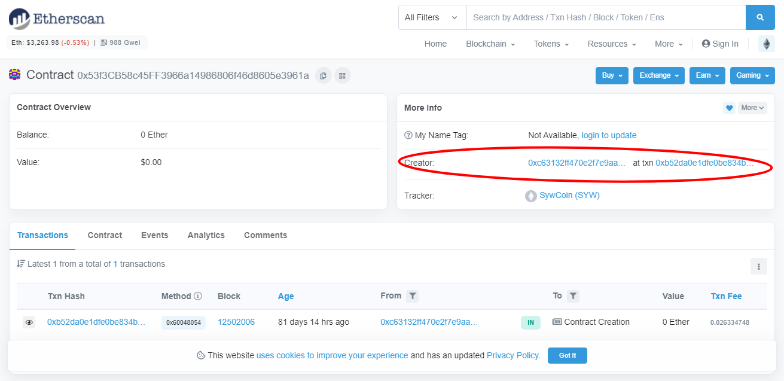Expand the More navigation menu
The image size is (784, 381).
coord(669,44)
